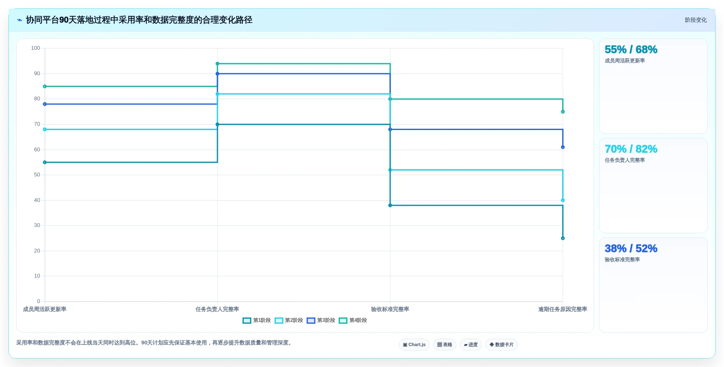
Task: Open the 38% / 52% stat card
Action: click(653, 285)
